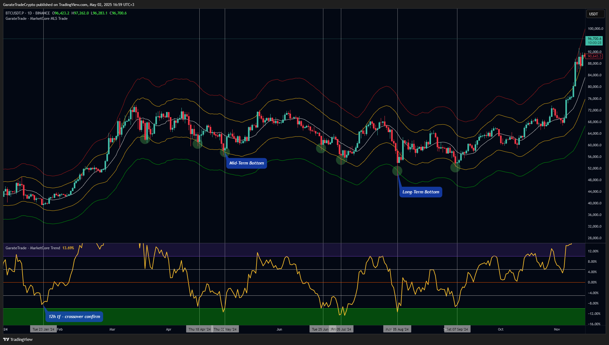This screenshot has width=609, height=345.
Task: Select the MarketCore Trend indicator legend
Action: click(33, 248)
